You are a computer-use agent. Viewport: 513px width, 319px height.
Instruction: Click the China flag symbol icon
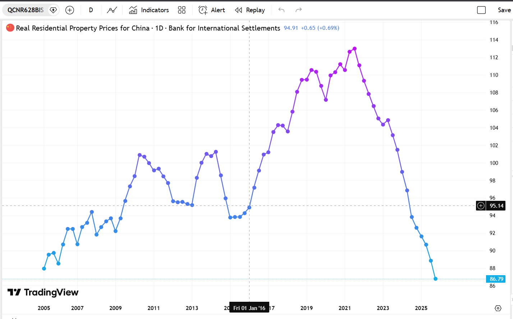click(x=10, y=28)
